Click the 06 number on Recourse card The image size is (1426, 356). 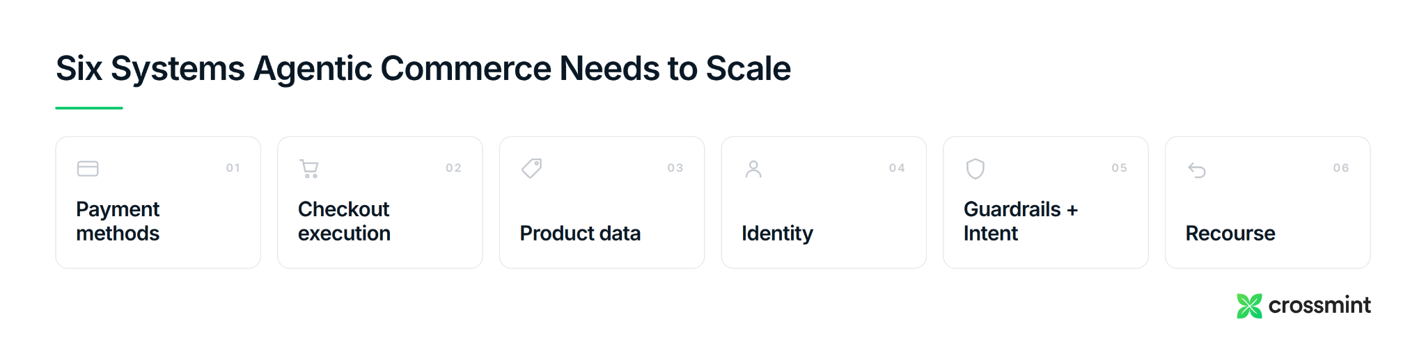[x=1341, y=168]
